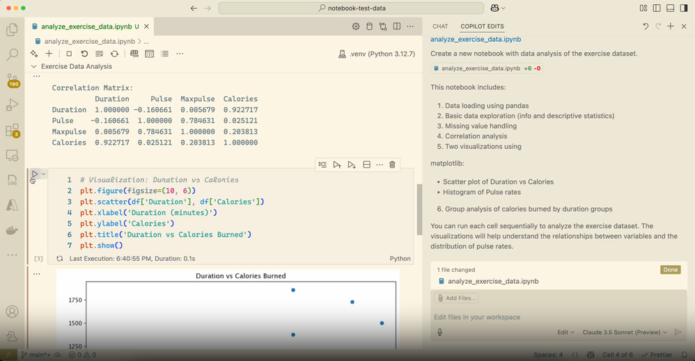Restart the notebook kernel
Screen dimensions: 695x361
coord(84,54)
